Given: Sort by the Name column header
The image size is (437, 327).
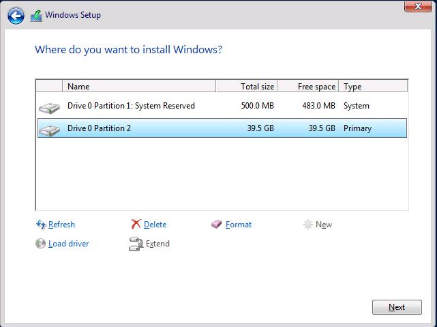Looking at the screenshot, I should click(139, 86).
